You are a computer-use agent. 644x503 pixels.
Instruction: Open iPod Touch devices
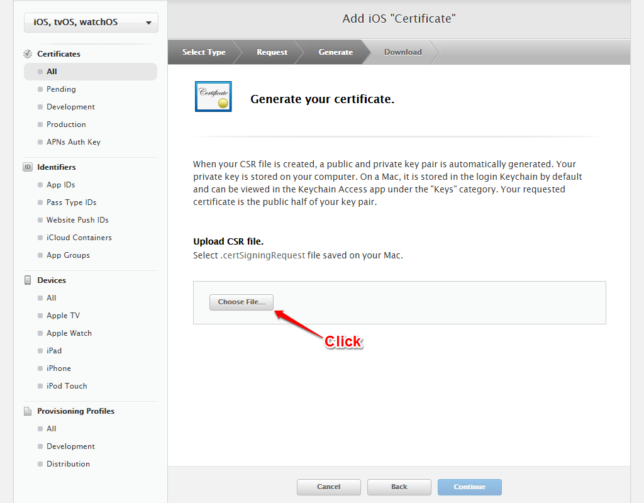pyautogui.click(x=67, y=387)
